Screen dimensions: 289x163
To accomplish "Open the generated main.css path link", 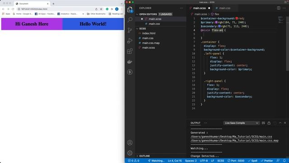I will pyautogui.click(x=231, y=137).
